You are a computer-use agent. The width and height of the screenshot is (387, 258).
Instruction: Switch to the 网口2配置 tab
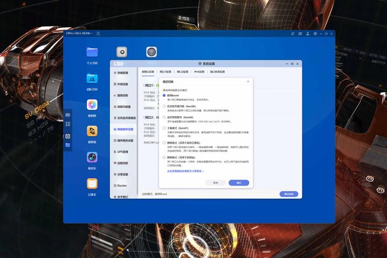[x=183, y=72]
